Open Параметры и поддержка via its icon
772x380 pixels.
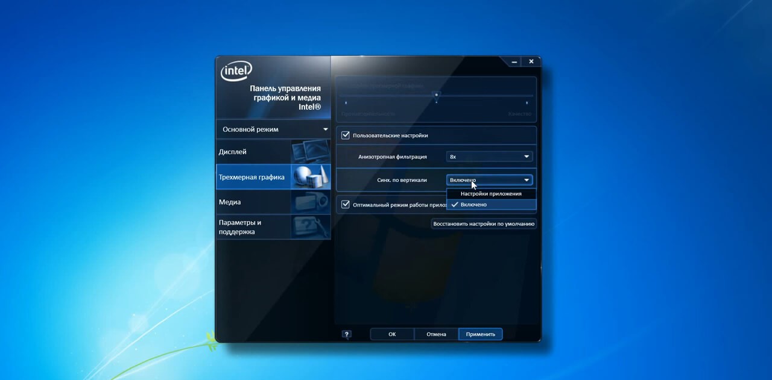coord(310,227)
